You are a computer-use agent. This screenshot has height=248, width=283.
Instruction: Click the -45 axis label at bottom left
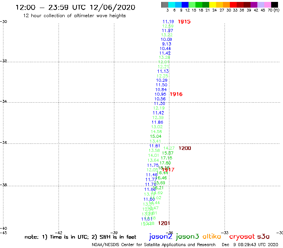tap(3, 233)
